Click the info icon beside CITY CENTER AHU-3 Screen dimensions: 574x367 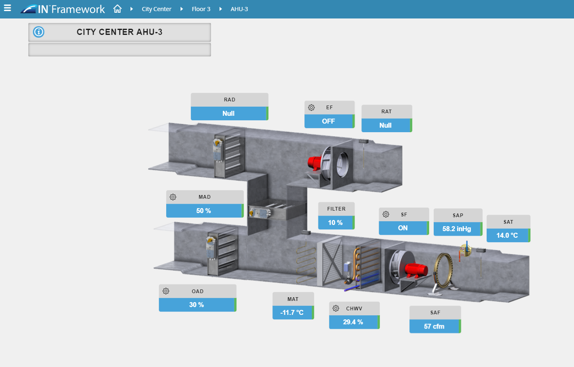[38, 32]
